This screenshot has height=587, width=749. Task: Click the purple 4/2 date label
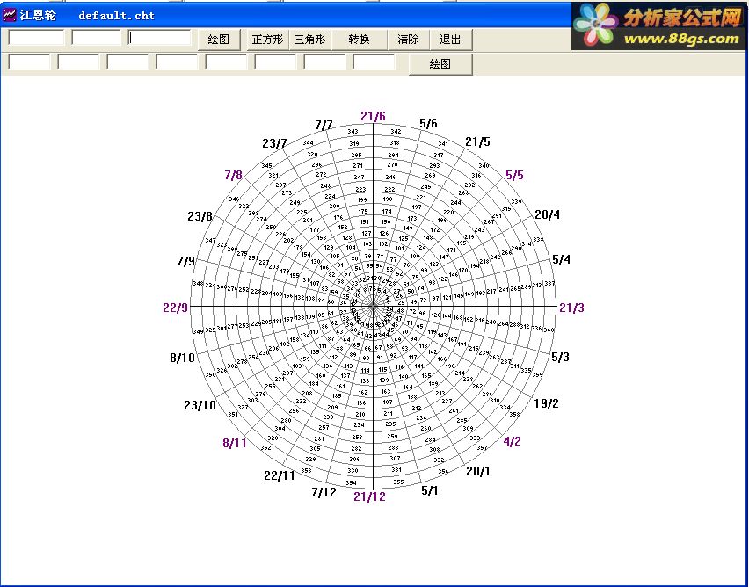click(x=512, y=441)
